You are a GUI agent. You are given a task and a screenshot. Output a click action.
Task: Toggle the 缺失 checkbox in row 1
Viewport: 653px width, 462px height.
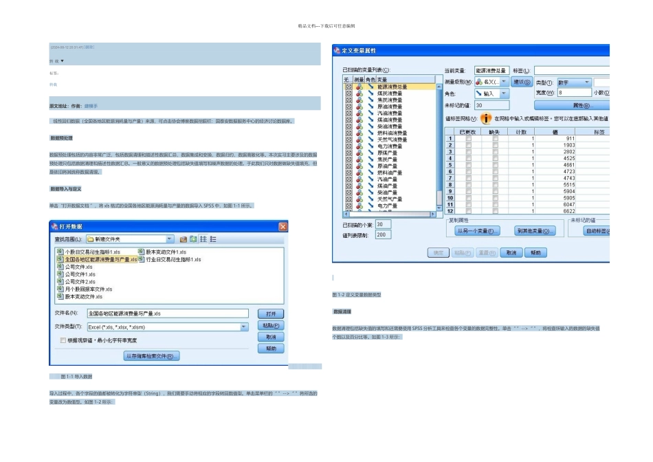click(x=495, y=139)
